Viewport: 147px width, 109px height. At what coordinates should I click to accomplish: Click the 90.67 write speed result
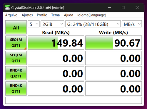[x=113, y=43]
